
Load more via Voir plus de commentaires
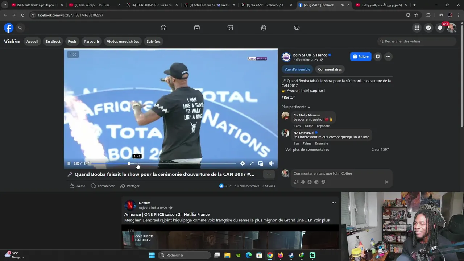tap(307, 149)
